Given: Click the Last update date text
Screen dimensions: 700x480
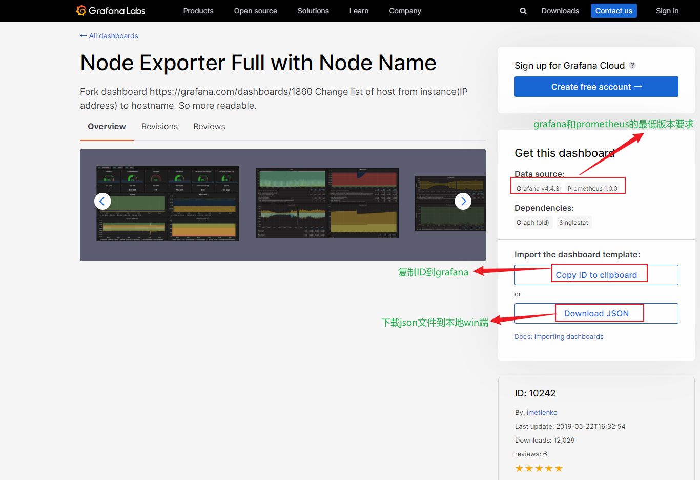Looking at the screenshot, I should (570, 427).
